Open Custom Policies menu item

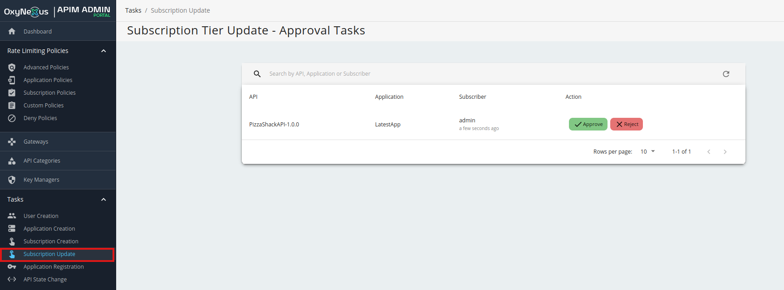58,105
